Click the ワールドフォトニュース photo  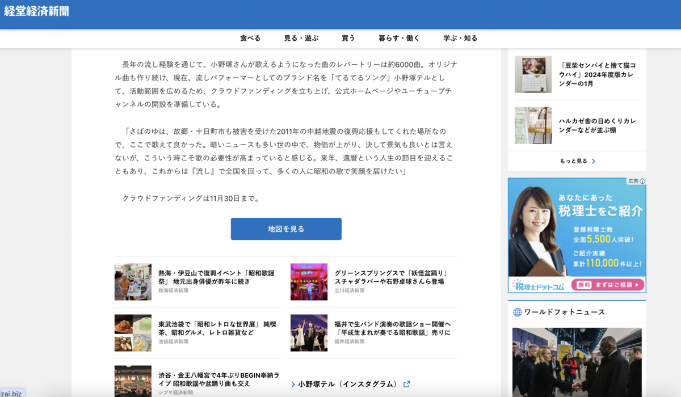point(577,363)
